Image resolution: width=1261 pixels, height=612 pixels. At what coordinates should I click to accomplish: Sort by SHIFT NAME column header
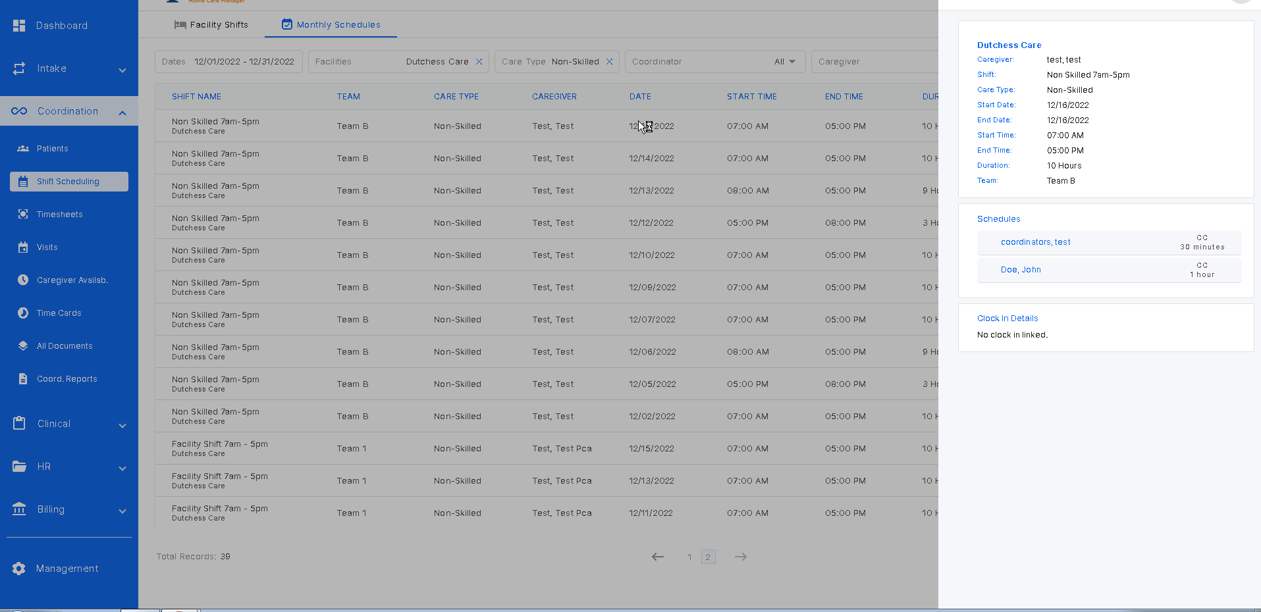pyautogui.click(x=196, y=97)
